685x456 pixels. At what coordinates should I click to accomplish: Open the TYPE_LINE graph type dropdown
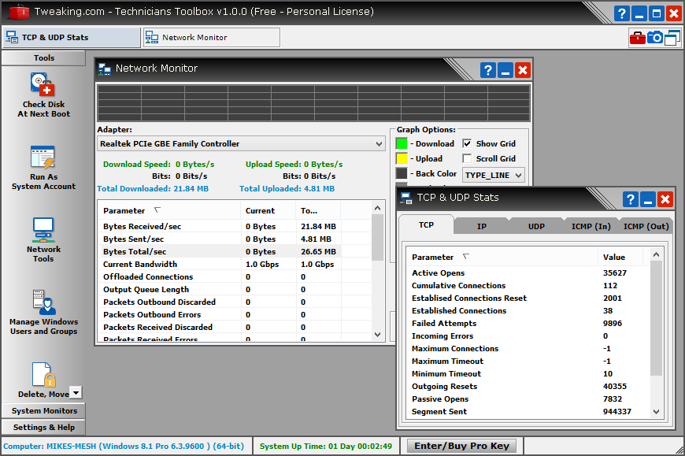[x=493, y=175]
